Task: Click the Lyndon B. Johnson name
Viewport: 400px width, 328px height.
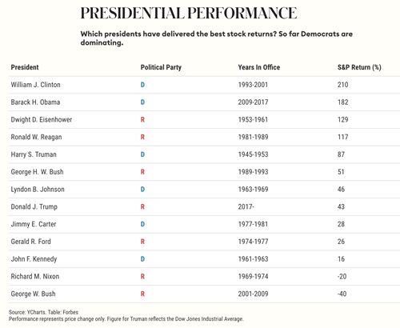Action: click(38, 190)
